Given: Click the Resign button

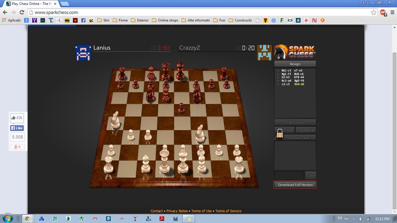Looking at the screenshot, I should click(x=295, y=63).
